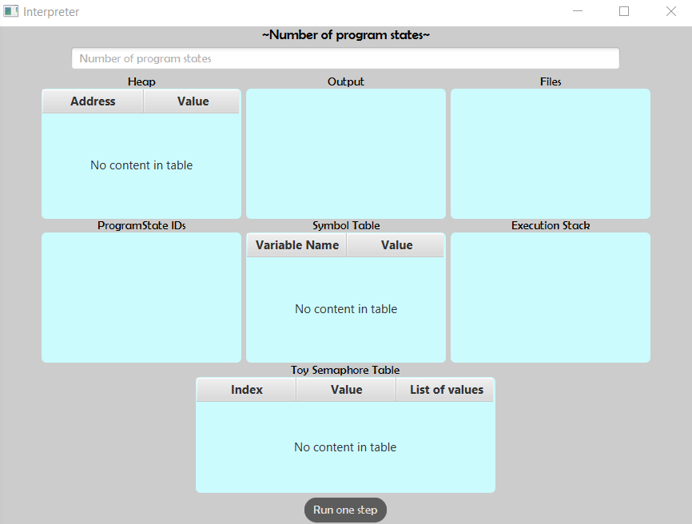Click the Symbol Table title label
Viewport: 692px width, 524px height.
tap(345, 225)
